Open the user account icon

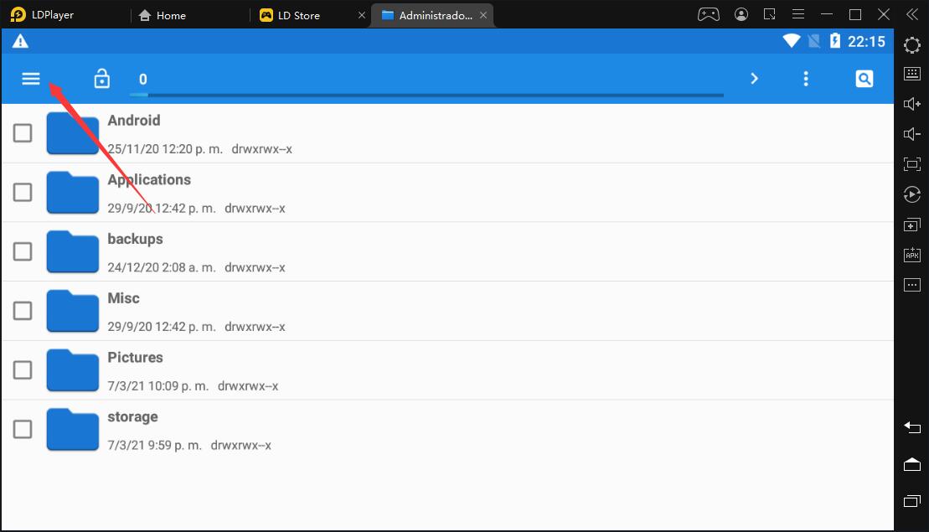click(741, 14)
